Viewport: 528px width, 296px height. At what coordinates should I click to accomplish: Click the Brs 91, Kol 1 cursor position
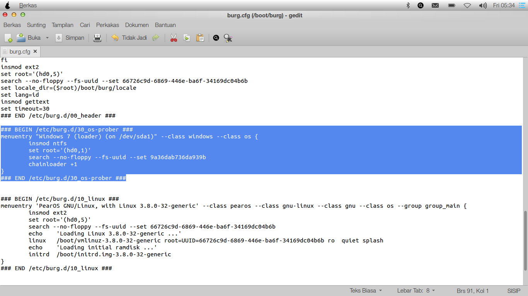pos(473,291)
